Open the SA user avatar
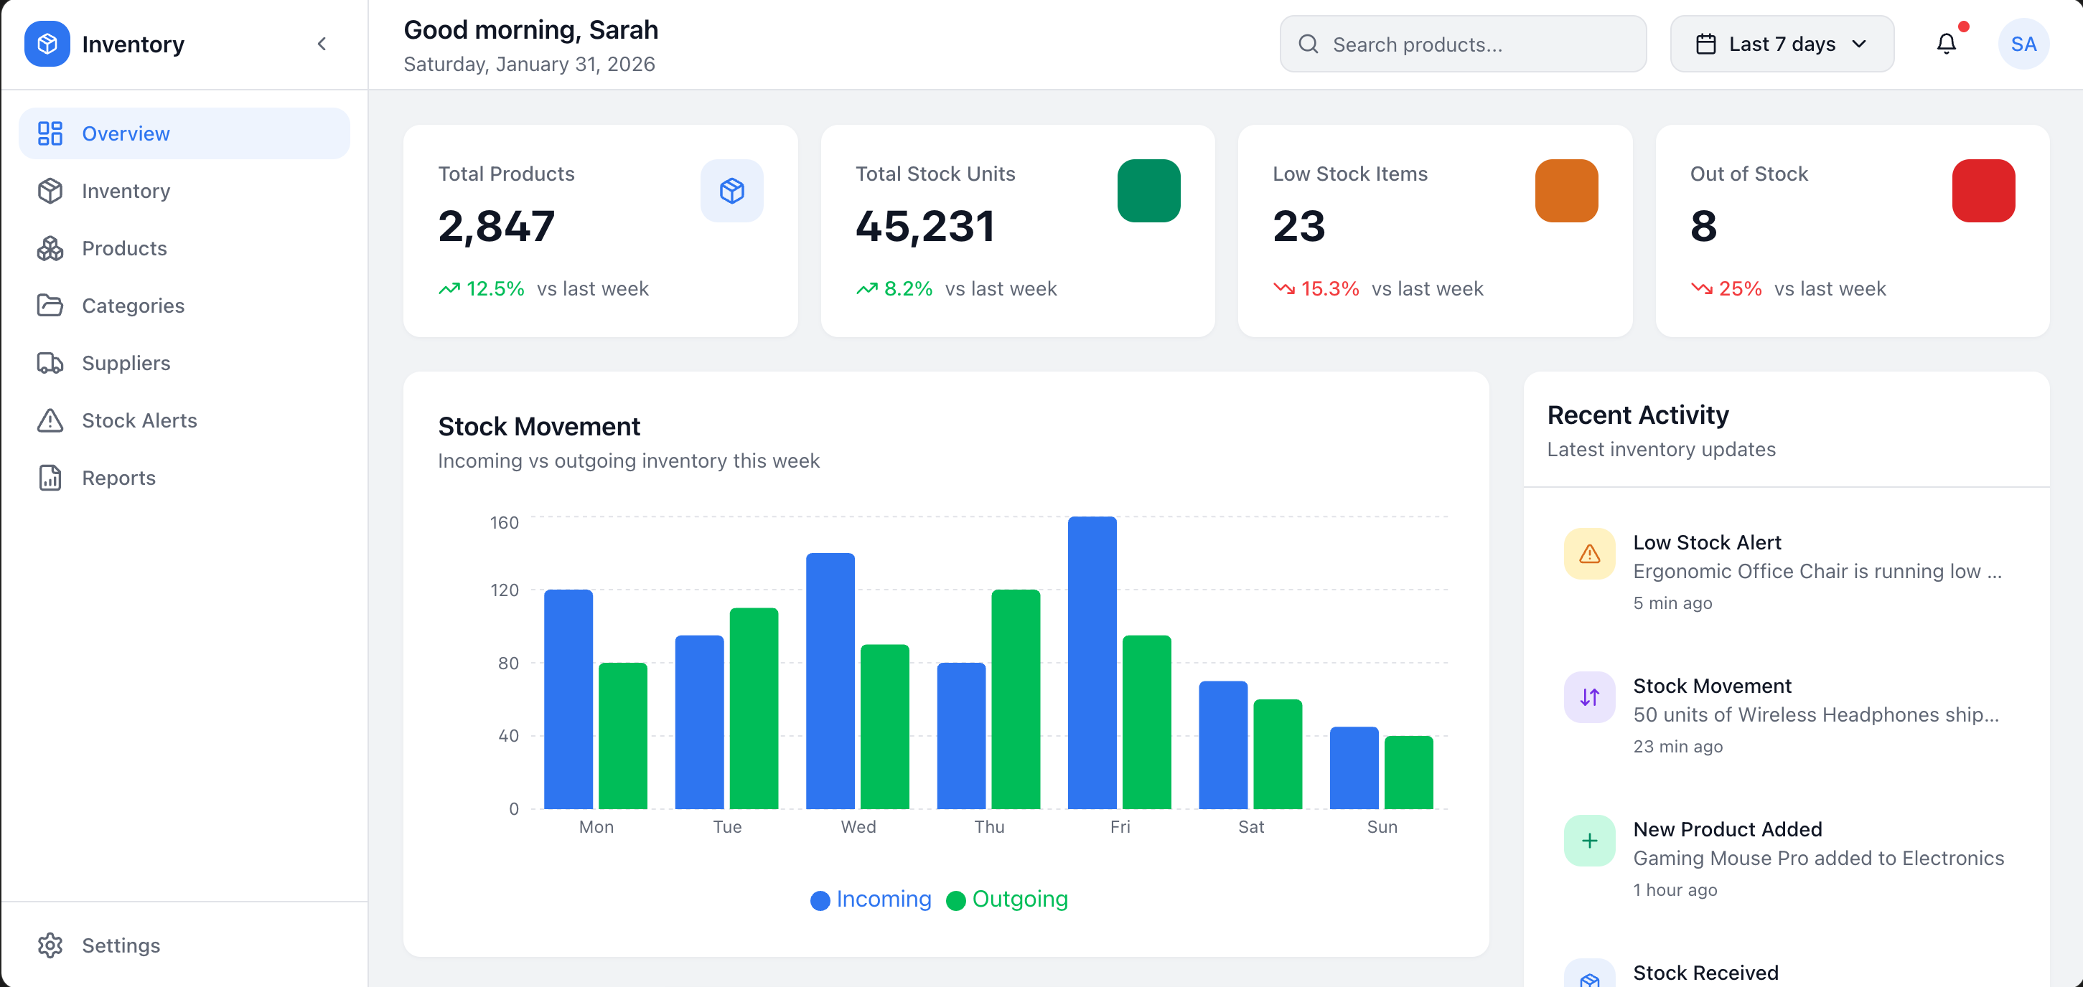Image resolution: width=2083 pixels, height=987 pixels. tap(2023, 44)
